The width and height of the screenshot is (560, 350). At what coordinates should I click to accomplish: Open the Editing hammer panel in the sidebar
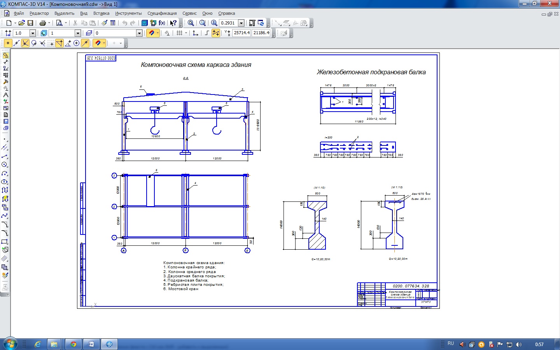click(x=5, y=81)
